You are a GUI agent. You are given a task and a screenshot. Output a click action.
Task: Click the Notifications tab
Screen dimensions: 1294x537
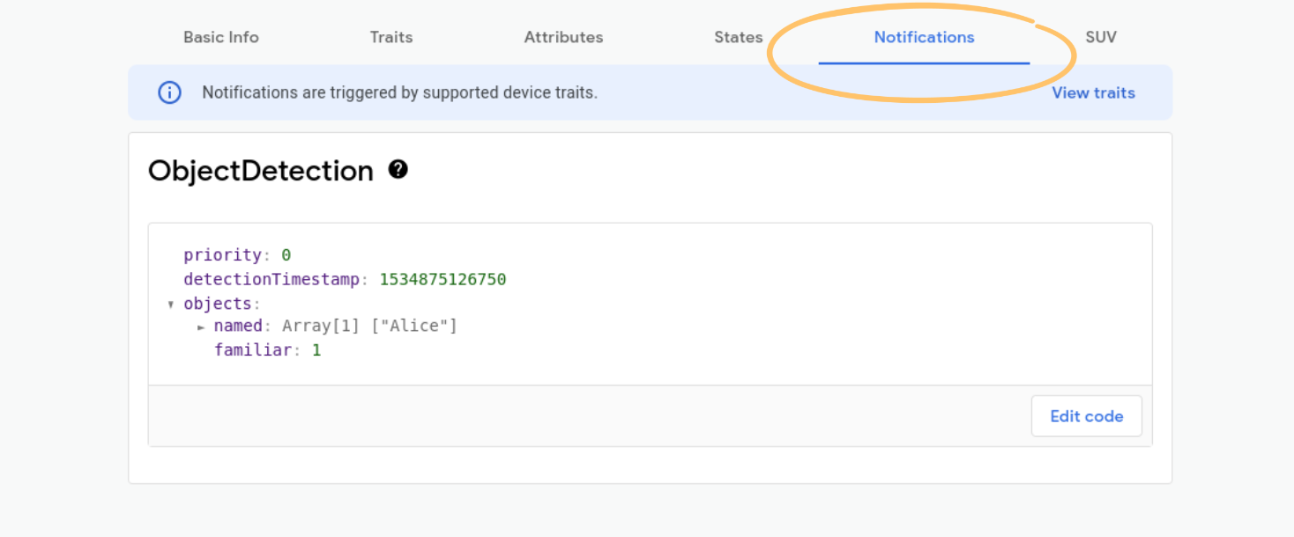(x=924, y=37)
